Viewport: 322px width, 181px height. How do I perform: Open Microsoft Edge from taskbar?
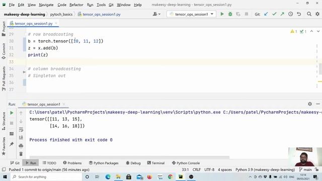point(108,176)
